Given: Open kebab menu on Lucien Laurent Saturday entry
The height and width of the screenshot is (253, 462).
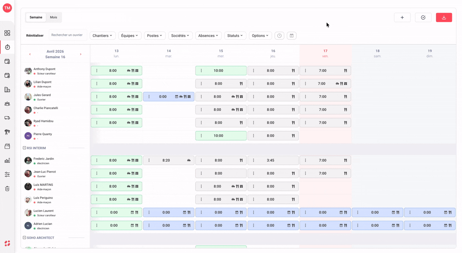Looking at the screenshot, I should (x=358, y=213).
